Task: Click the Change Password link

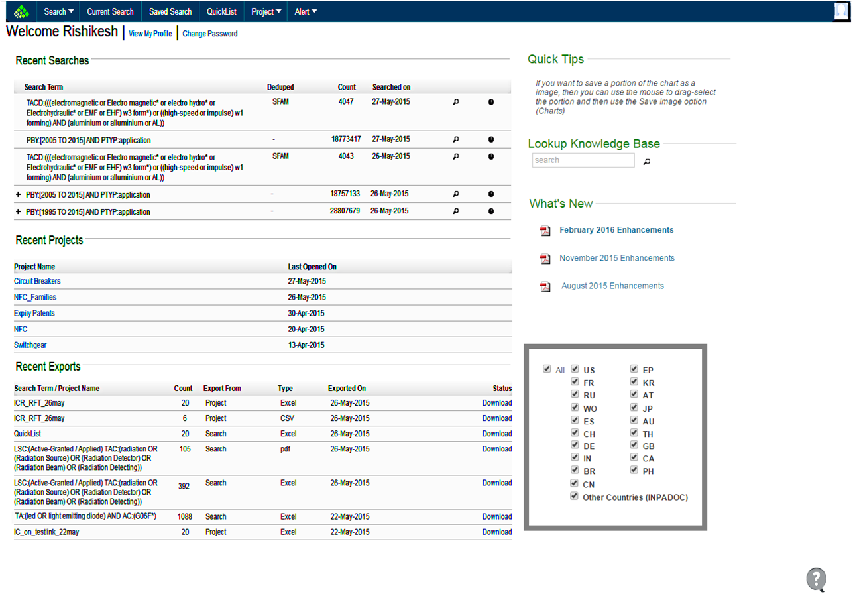Action: 209,34
